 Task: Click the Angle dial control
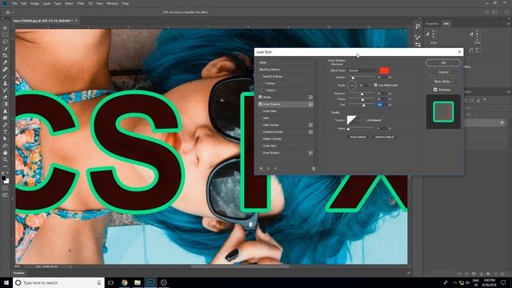point(352,86)
